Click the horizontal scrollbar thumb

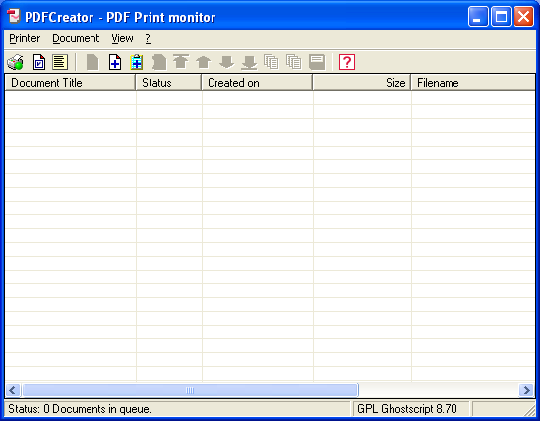tap(190, 390)
